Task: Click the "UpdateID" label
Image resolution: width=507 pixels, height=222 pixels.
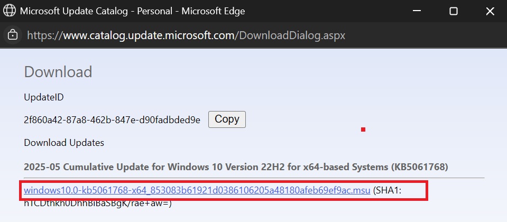Action: coord(44,97)
